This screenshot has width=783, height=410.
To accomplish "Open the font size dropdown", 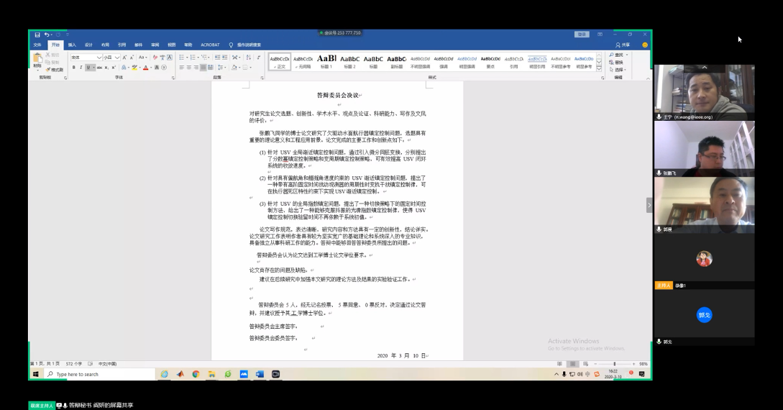I will coord(118,58).
